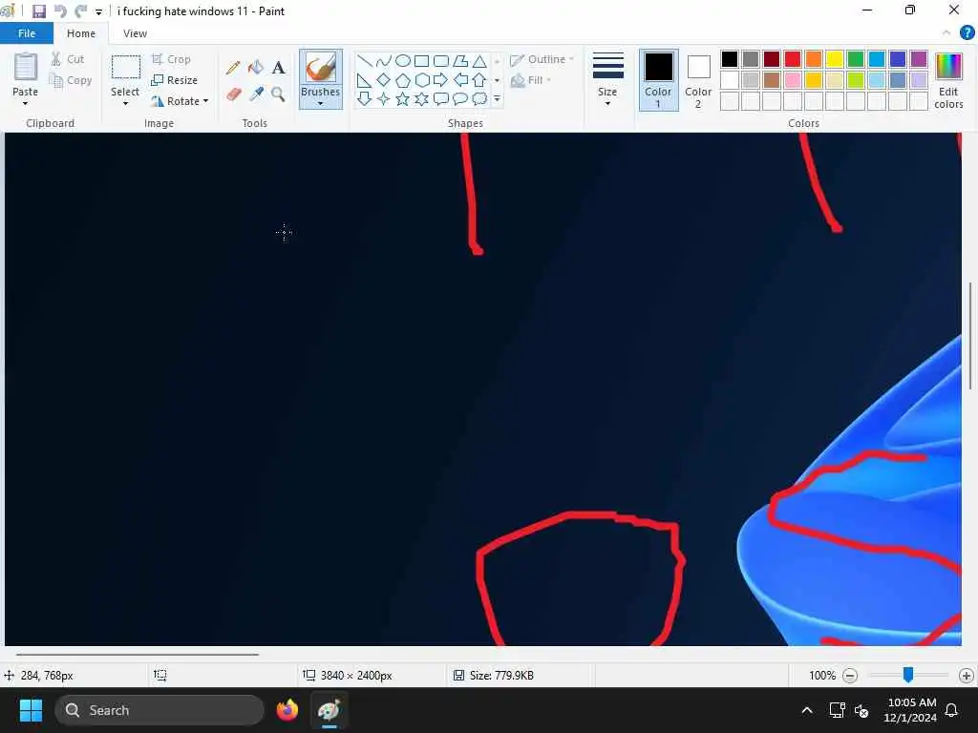Click the taskbar Search box
Image resolution: width=978 pixels, height=733 pixels.
159,710
